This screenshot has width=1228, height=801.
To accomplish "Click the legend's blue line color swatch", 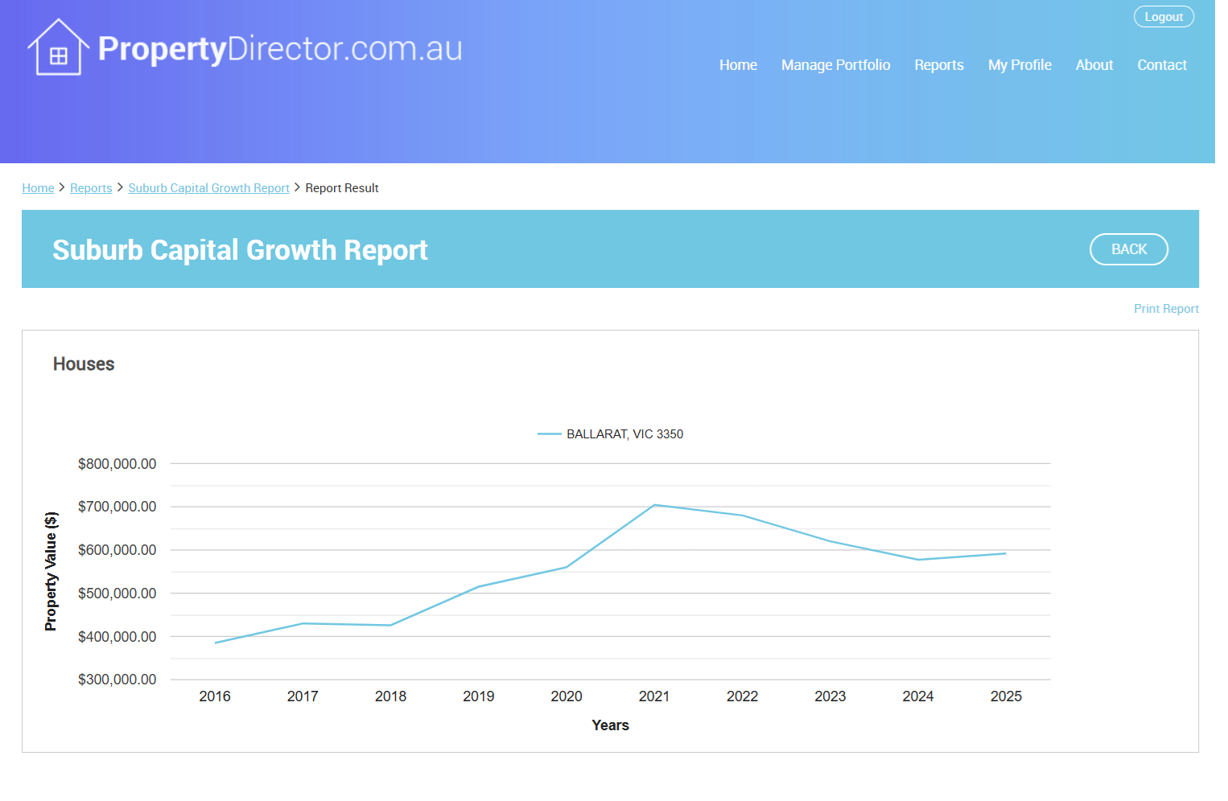I will tap(549, 434).
